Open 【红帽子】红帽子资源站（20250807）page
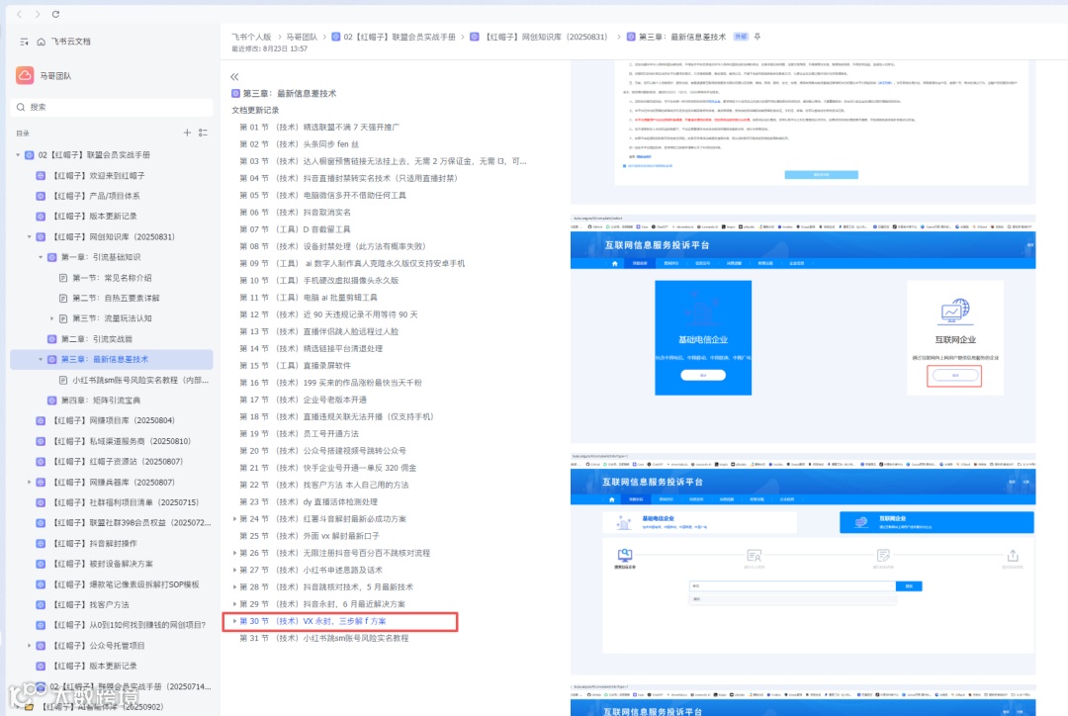 click(117, 462)
